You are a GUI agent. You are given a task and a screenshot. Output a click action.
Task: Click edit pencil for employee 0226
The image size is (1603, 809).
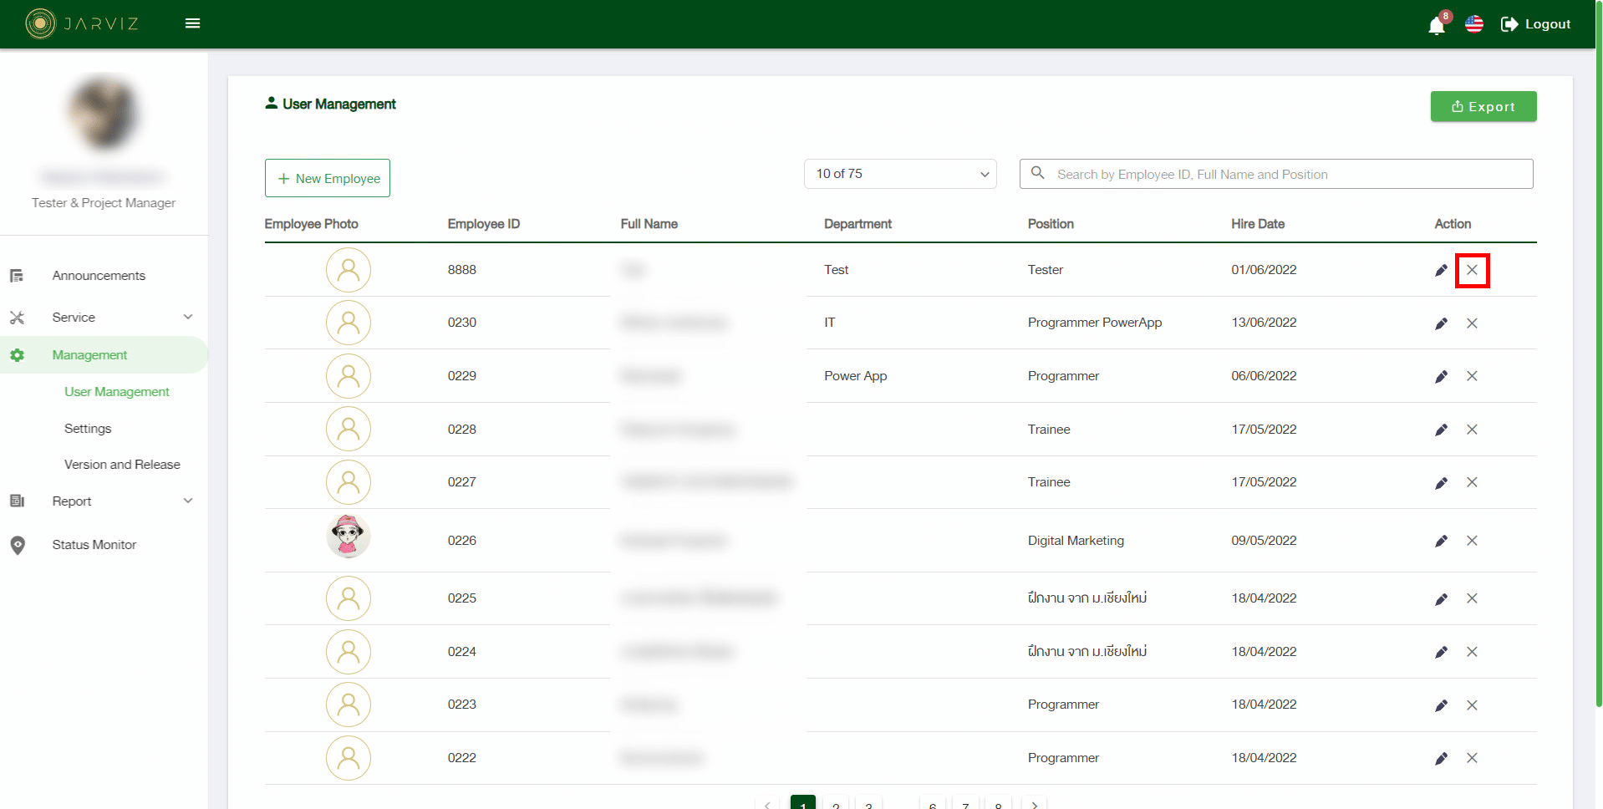click(x=1441, y=541)
